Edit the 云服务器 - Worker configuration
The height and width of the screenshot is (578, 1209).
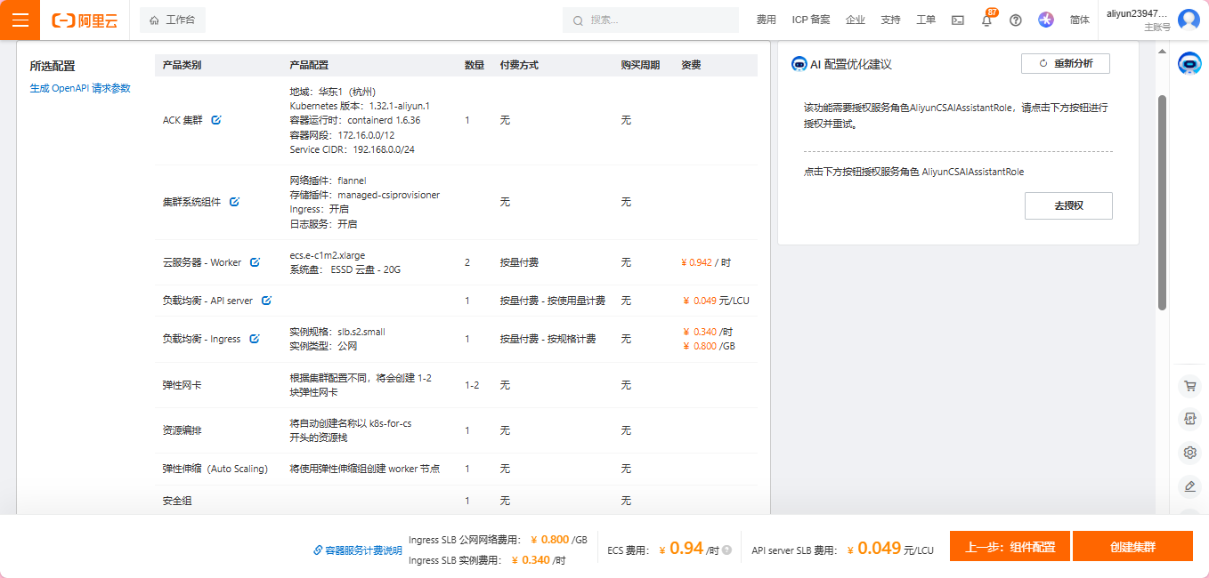(x=255, y=262)
